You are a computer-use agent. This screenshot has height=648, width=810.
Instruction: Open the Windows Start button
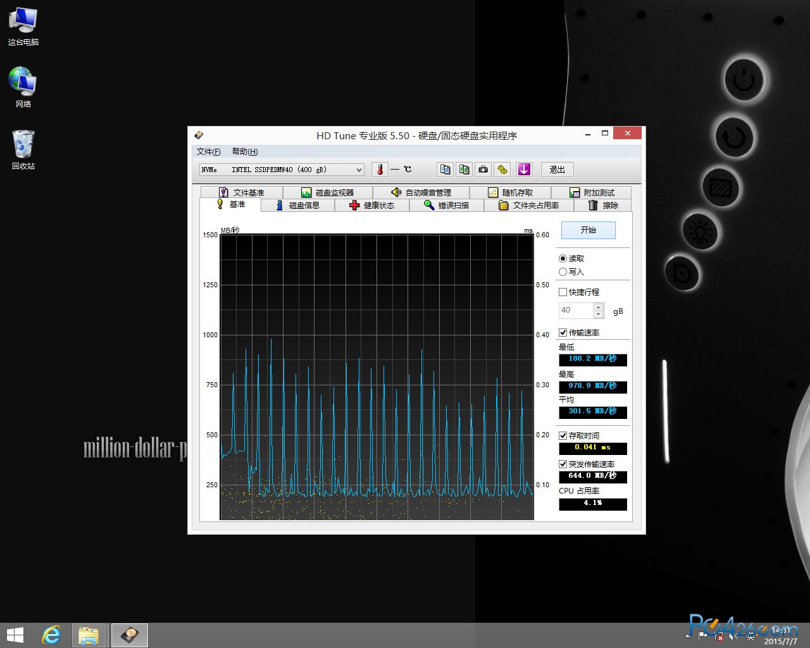pyautogui.click(x=15, y=635)
